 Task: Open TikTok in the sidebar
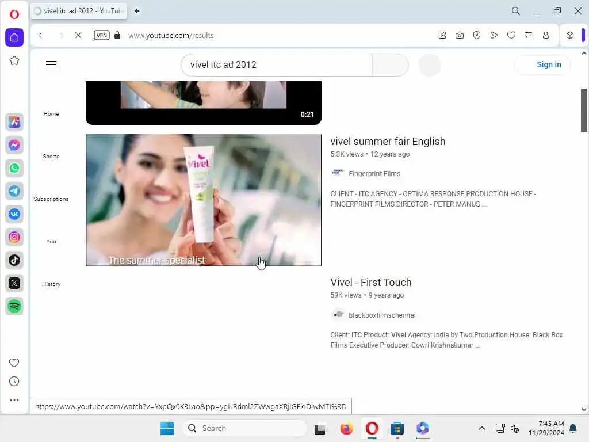14,260
